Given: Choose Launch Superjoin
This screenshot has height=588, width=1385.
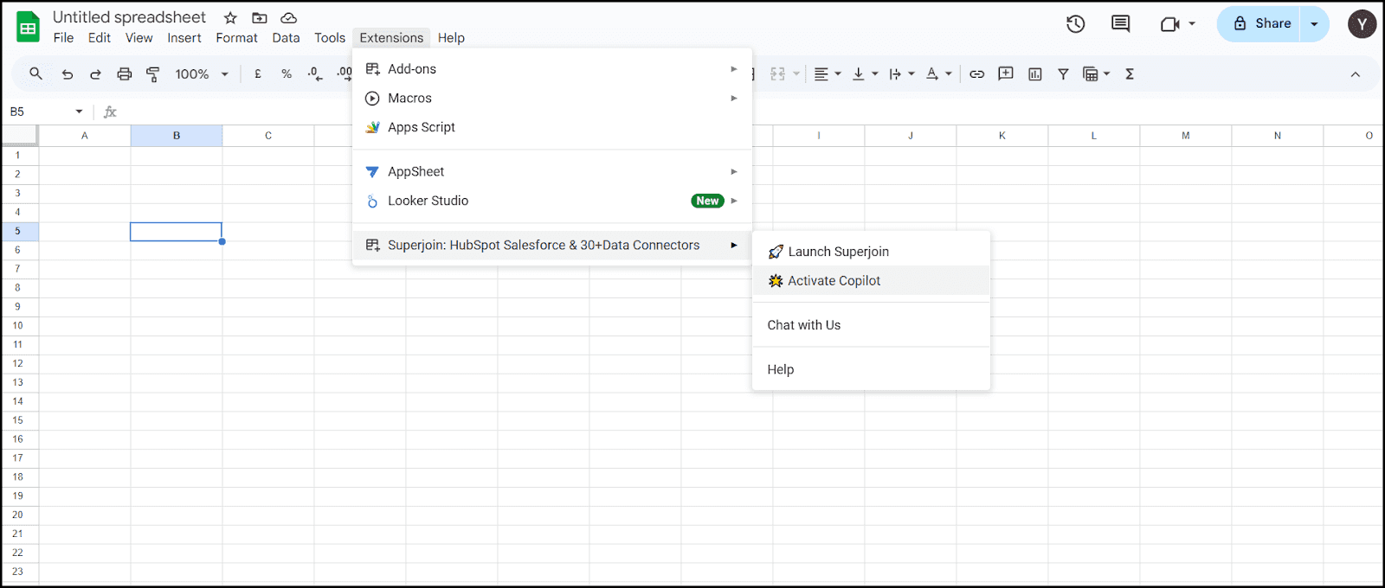Looking at the screenshot, I should [x=871, y=252].
